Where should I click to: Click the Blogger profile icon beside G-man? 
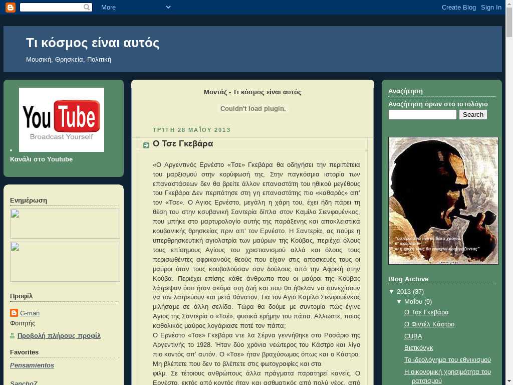pos(14,313)
